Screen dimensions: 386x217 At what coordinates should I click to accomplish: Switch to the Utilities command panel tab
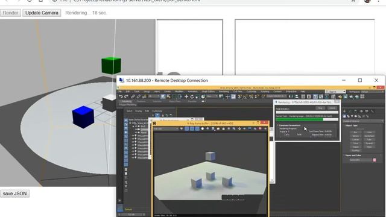(x=372, y=111)
